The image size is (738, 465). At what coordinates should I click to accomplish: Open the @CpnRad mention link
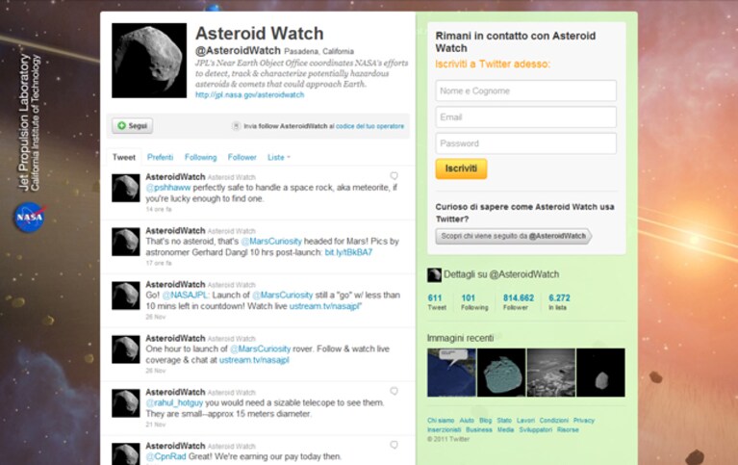(x=165, y=456)
